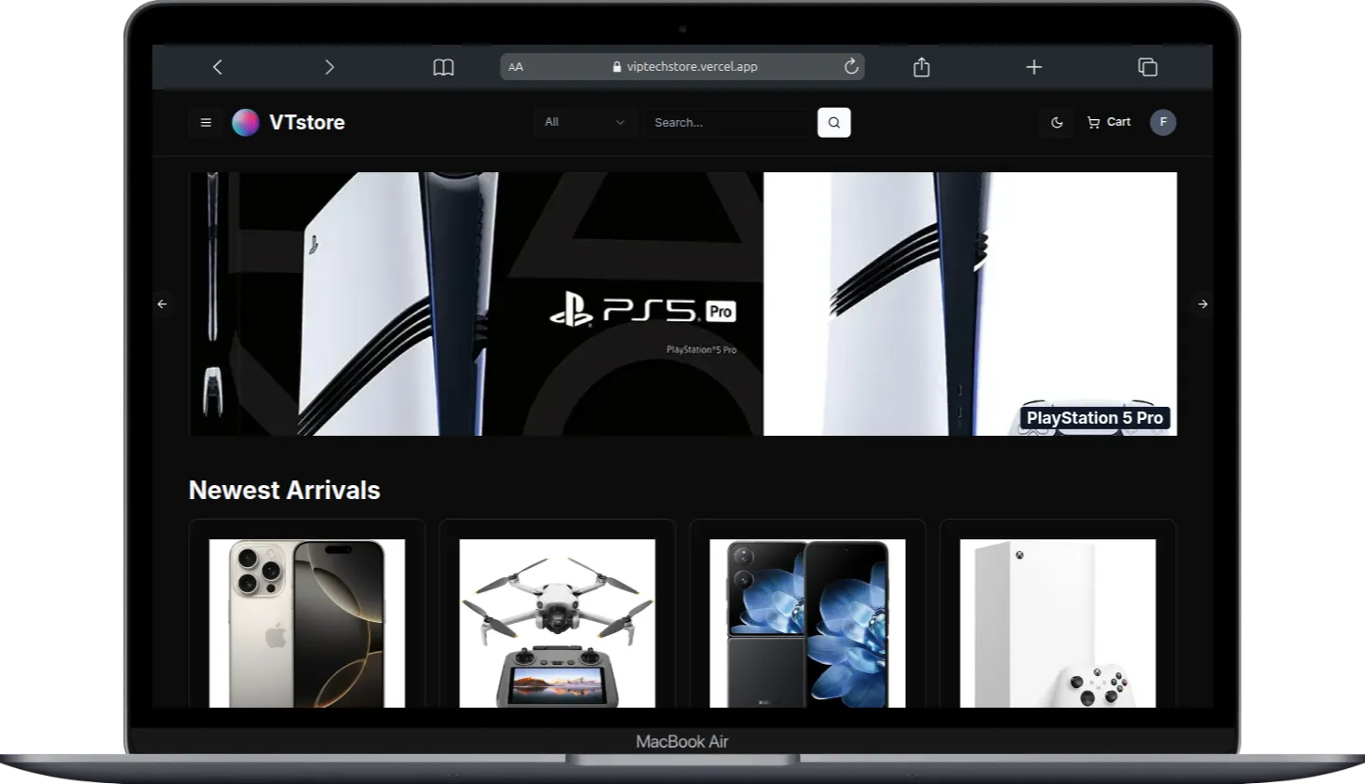Open the drone product thumbnail
Screen dimensions: 1365x784
pos(557,622)
